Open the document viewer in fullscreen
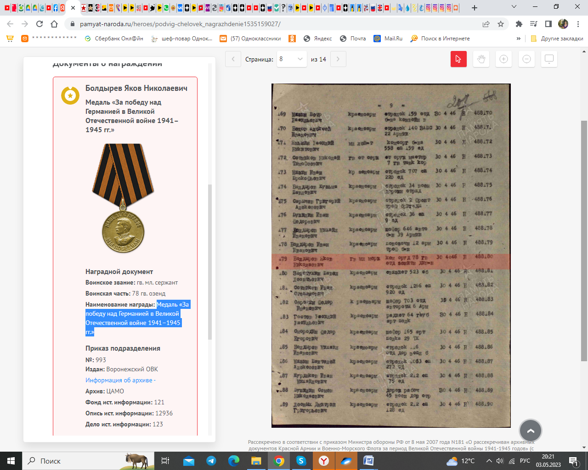This screenshot has width=588, height=470. click(549, 59)
